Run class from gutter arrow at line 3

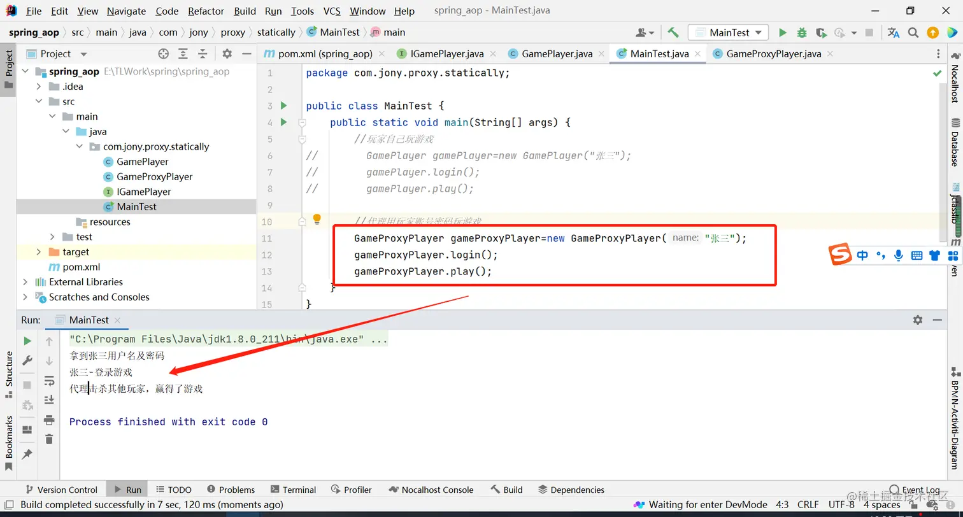(284, 106)
